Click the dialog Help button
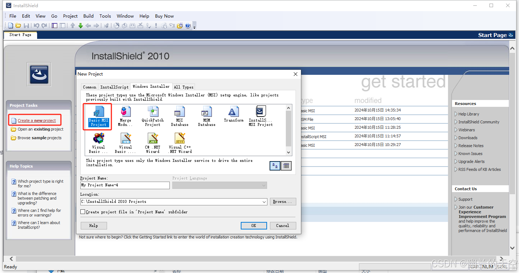 point(94,226)
